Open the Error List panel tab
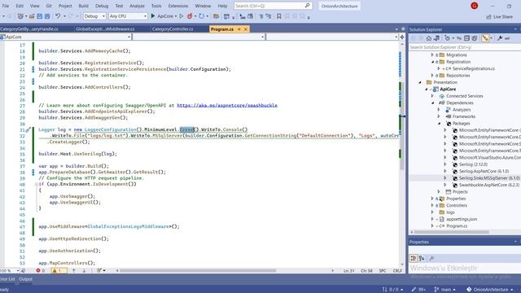Screen dimensions: 521x293 (7, 279)
